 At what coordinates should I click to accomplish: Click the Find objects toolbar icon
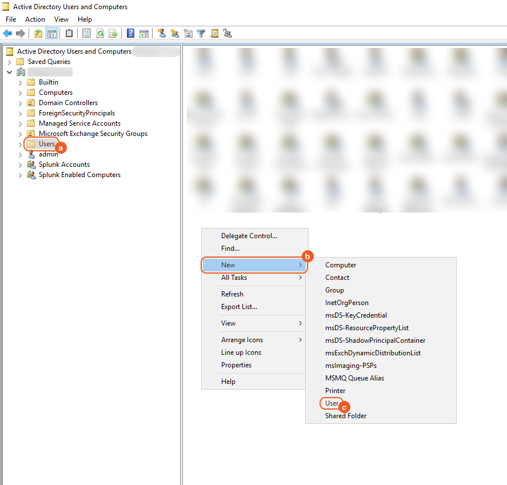pyautogui.click(x=214, y=34)
